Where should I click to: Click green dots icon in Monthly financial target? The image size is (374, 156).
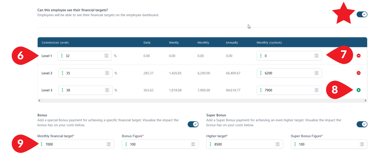click(x=42, y=144)
